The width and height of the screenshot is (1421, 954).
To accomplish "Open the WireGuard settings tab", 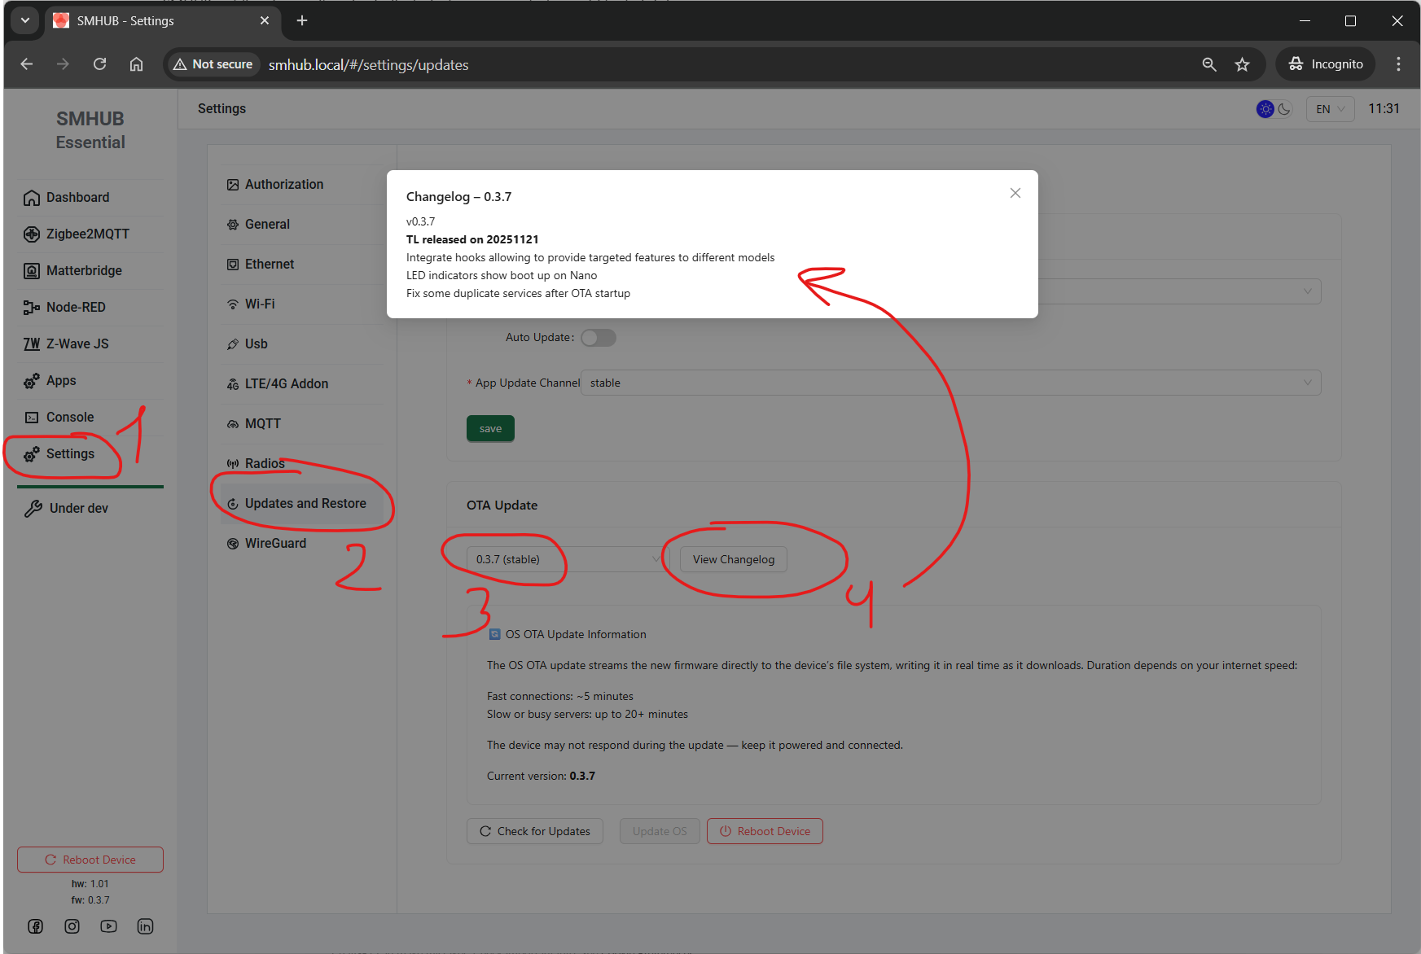I will point(275,543).
